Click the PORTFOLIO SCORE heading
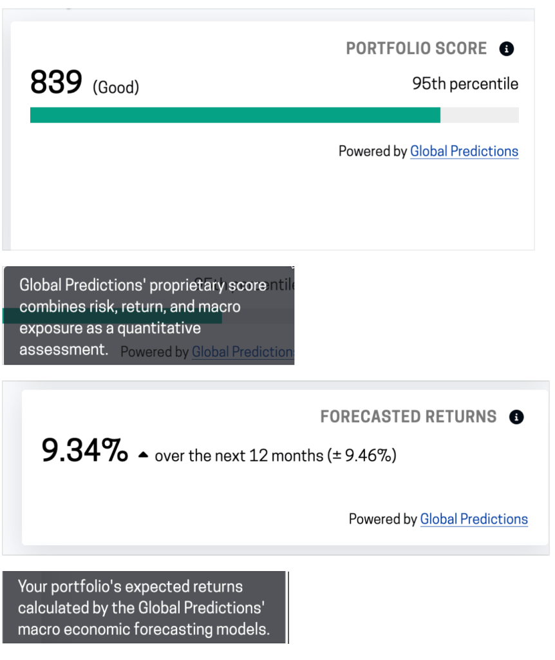 (416, 49)
